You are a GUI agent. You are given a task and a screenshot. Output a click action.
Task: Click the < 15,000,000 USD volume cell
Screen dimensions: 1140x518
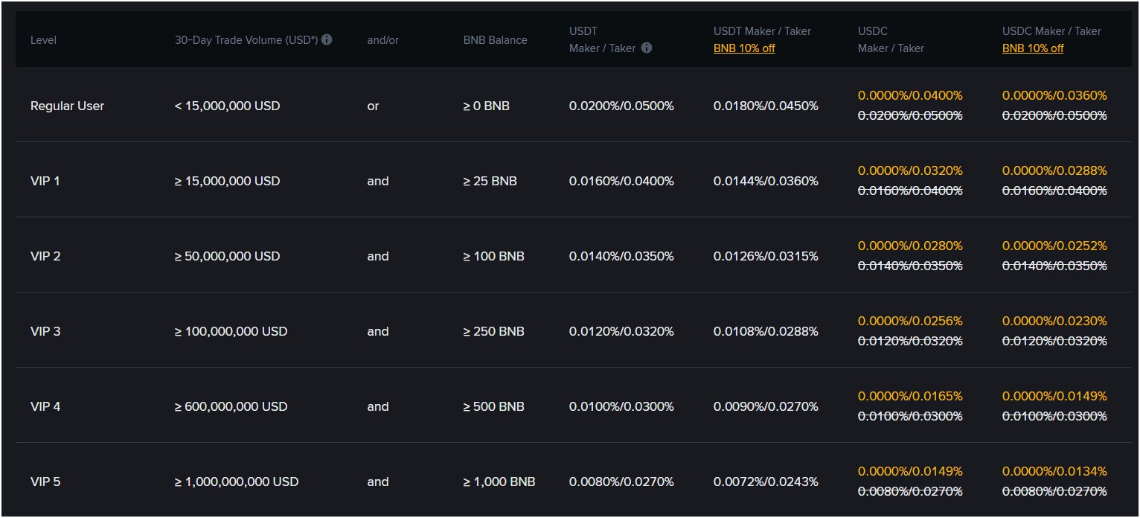[x=228, y=106]
